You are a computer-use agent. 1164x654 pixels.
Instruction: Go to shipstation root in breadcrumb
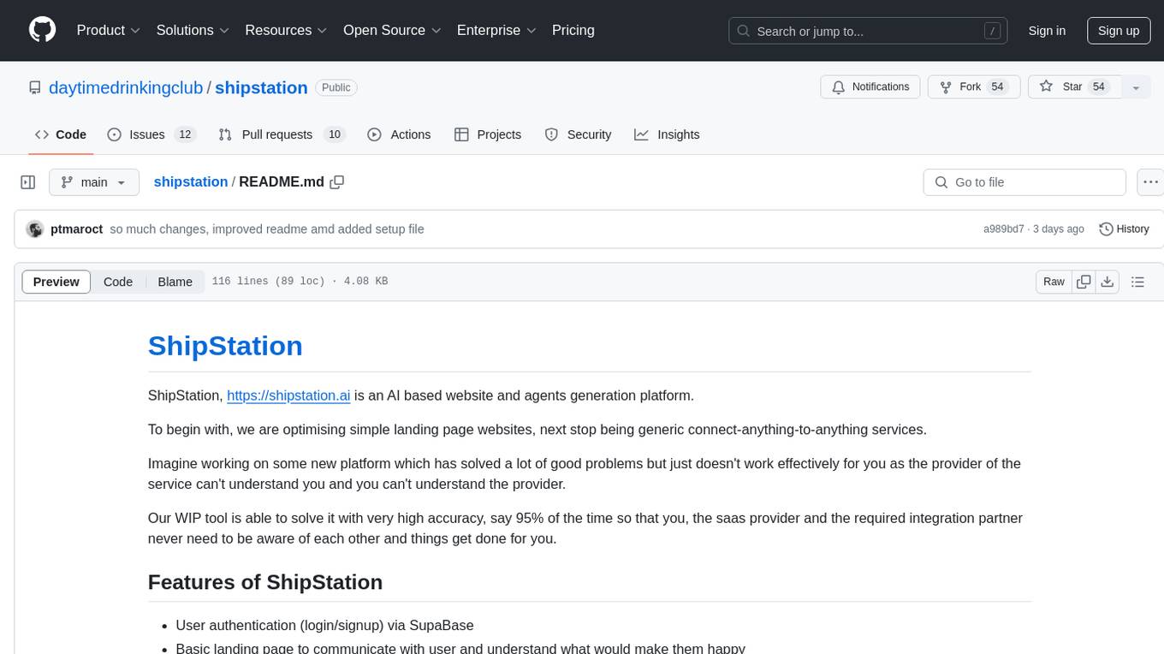190,181
